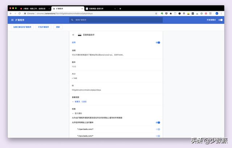
Task: Open the 背景页 (无效) link
Action: tap(80, 102)
